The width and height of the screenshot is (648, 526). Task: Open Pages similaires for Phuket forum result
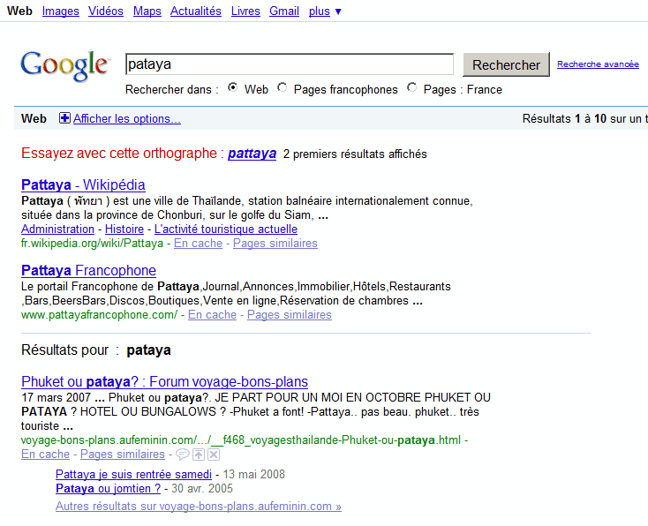tap(123, 454)
